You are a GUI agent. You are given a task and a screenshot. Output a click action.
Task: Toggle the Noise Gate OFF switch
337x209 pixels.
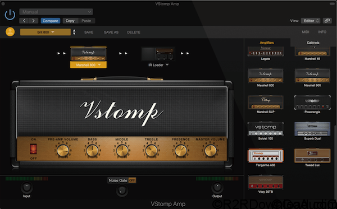[x=132, y=180]
